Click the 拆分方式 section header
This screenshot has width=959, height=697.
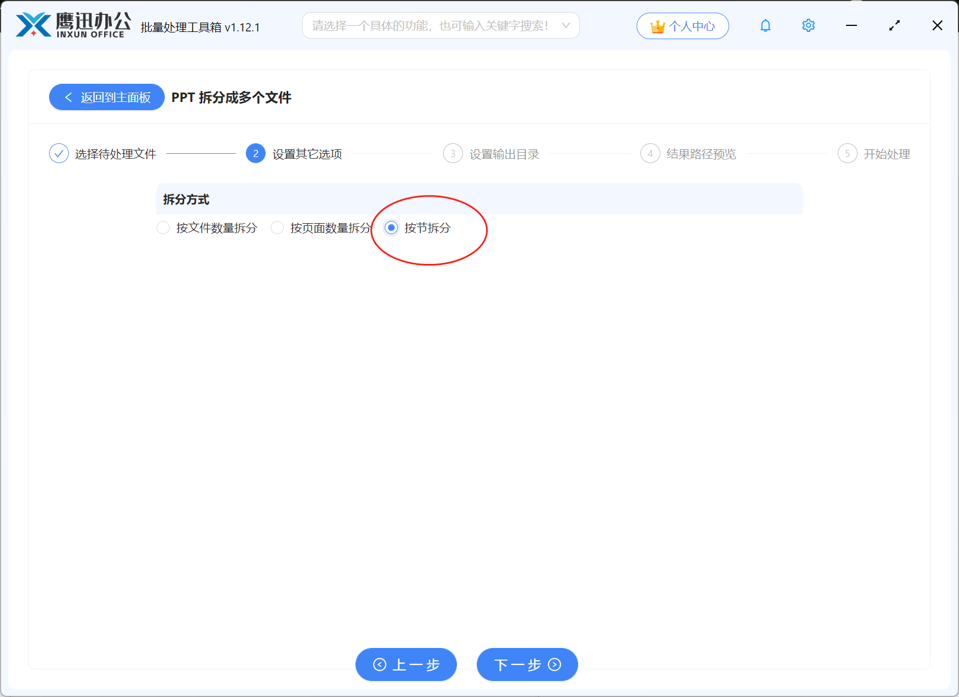(x=186, y=199)
